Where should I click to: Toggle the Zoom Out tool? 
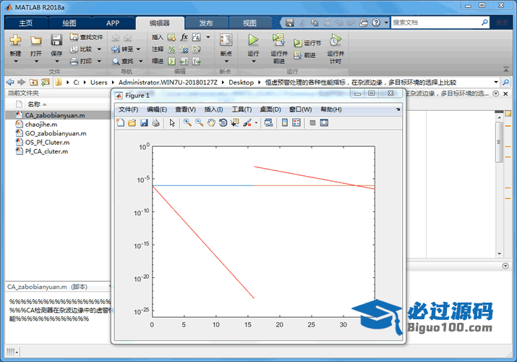pos(199,123)
